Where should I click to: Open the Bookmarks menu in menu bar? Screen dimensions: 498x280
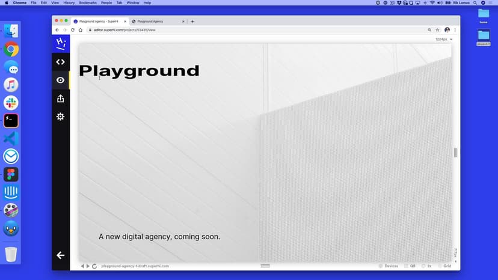tap(87, 2)
